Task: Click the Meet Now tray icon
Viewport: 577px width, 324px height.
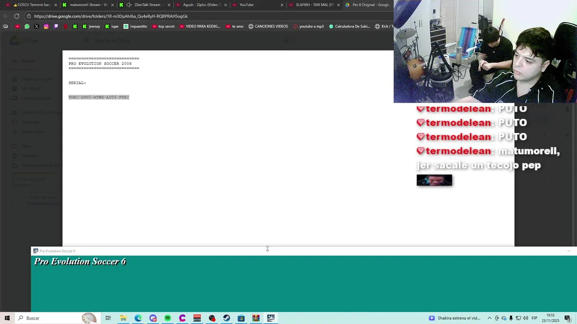Action: click(497, 318)
